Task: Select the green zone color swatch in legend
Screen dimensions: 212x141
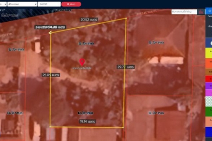Action: [x=209, y=111]
